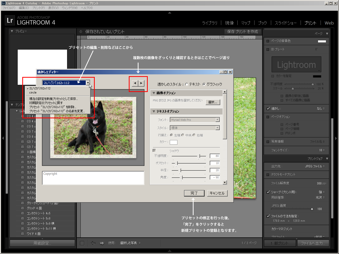Screen dimensions: 339x254
Task: Collapse the 画像オプション section
Action: (x=154, y=93)
